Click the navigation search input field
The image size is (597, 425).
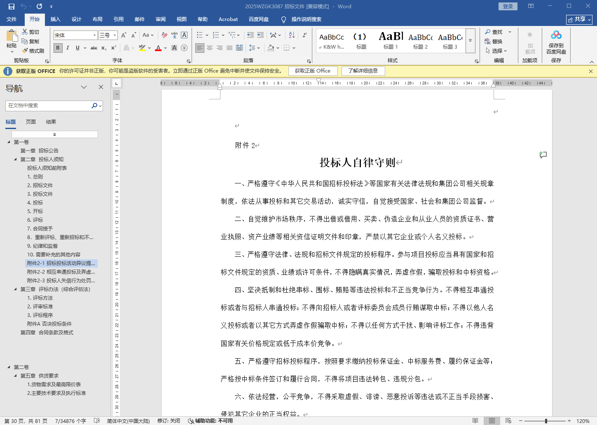click(x=49, y=106)
